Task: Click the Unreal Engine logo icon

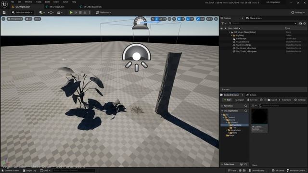Action: point(4,4)
